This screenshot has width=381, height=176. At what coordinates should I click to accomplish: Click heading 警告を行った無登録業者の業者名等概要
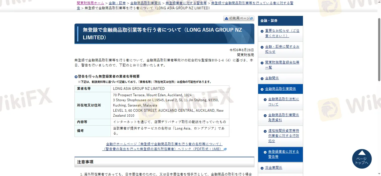(109, 77)
